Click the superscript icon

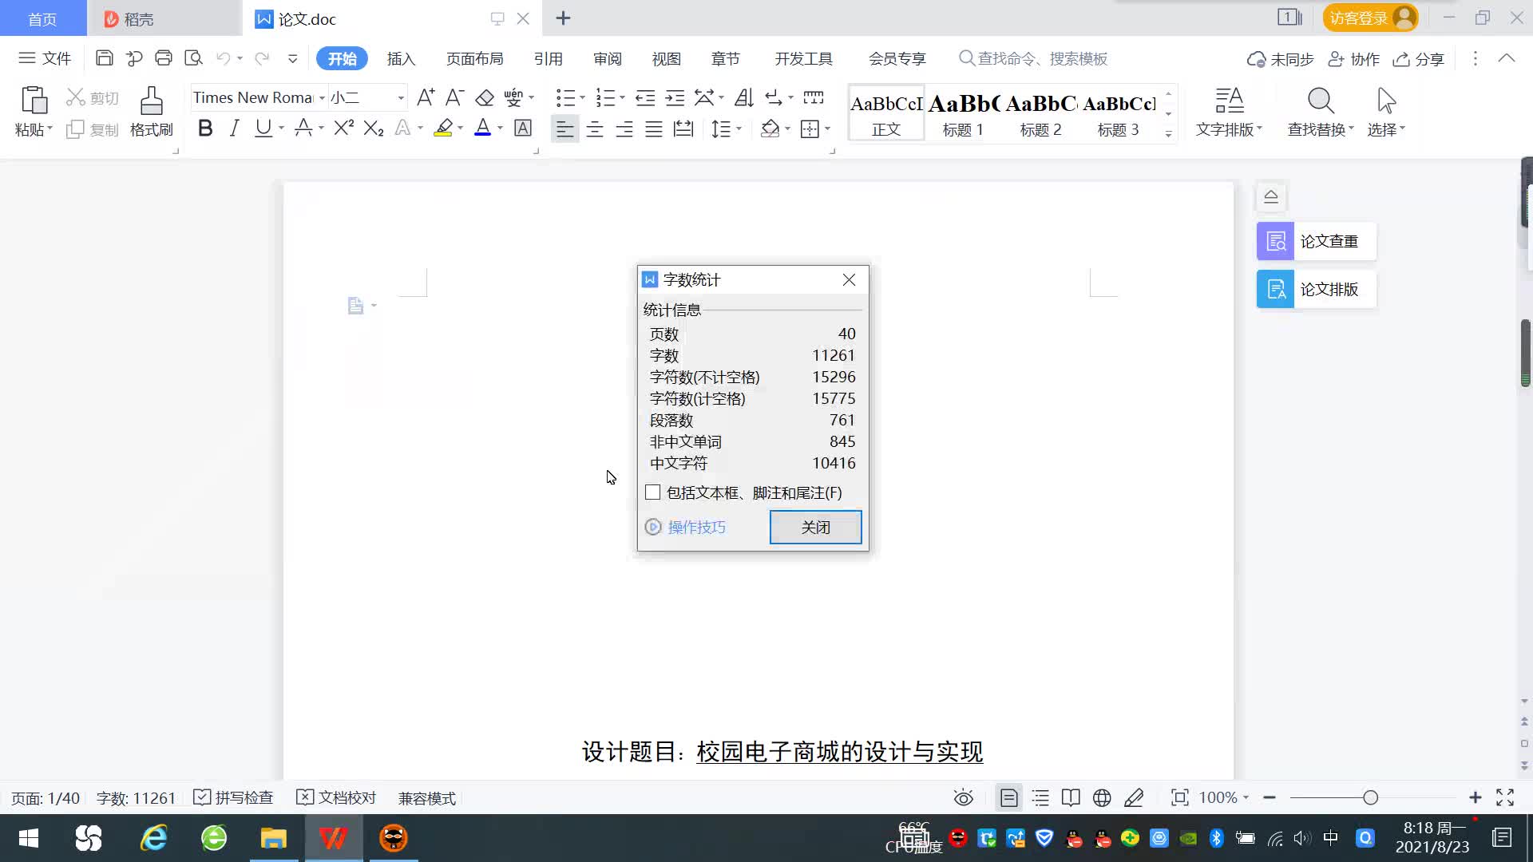point(341,127)
